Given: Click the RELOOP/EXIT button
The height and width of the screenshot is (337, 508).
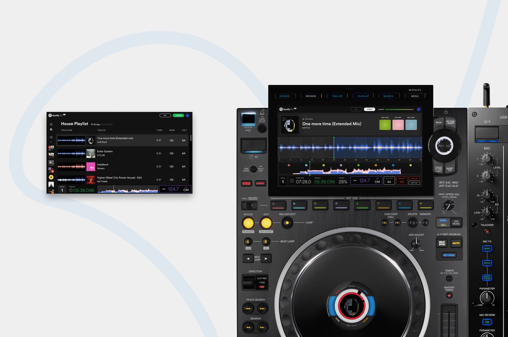Looking at the screenshot, I should [287, 223].
